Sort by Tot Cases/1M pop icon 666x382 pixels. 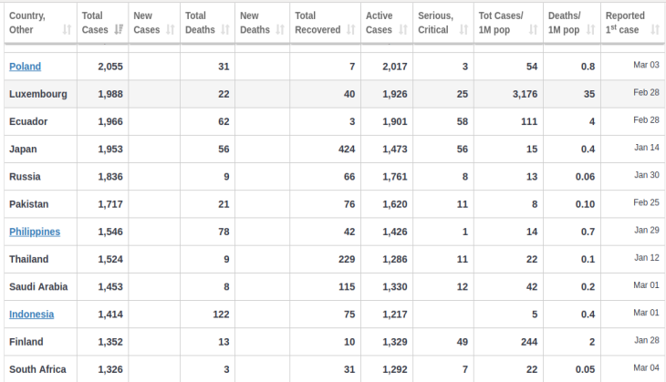(x=533, y=30)
